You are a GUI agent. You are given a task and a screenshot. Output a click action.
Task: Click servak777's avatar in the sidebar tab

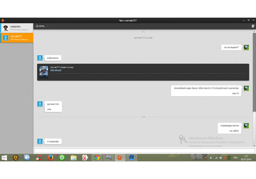click(x=6, y=38)
